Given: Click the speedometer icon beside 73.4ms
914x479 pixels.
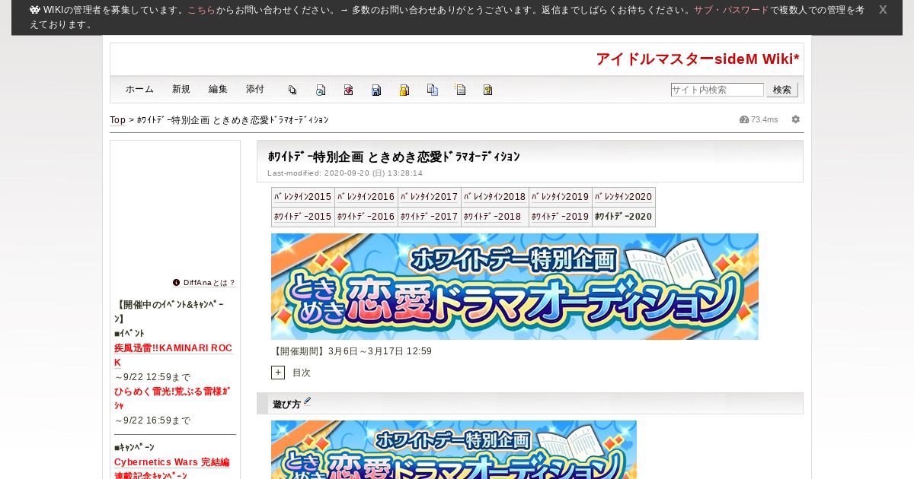Looking at the screenshot, I should click(x=744, y=119).
